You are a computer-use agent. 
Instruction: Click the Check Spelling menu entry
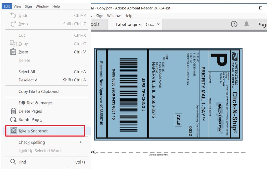(x=47, y=142)
